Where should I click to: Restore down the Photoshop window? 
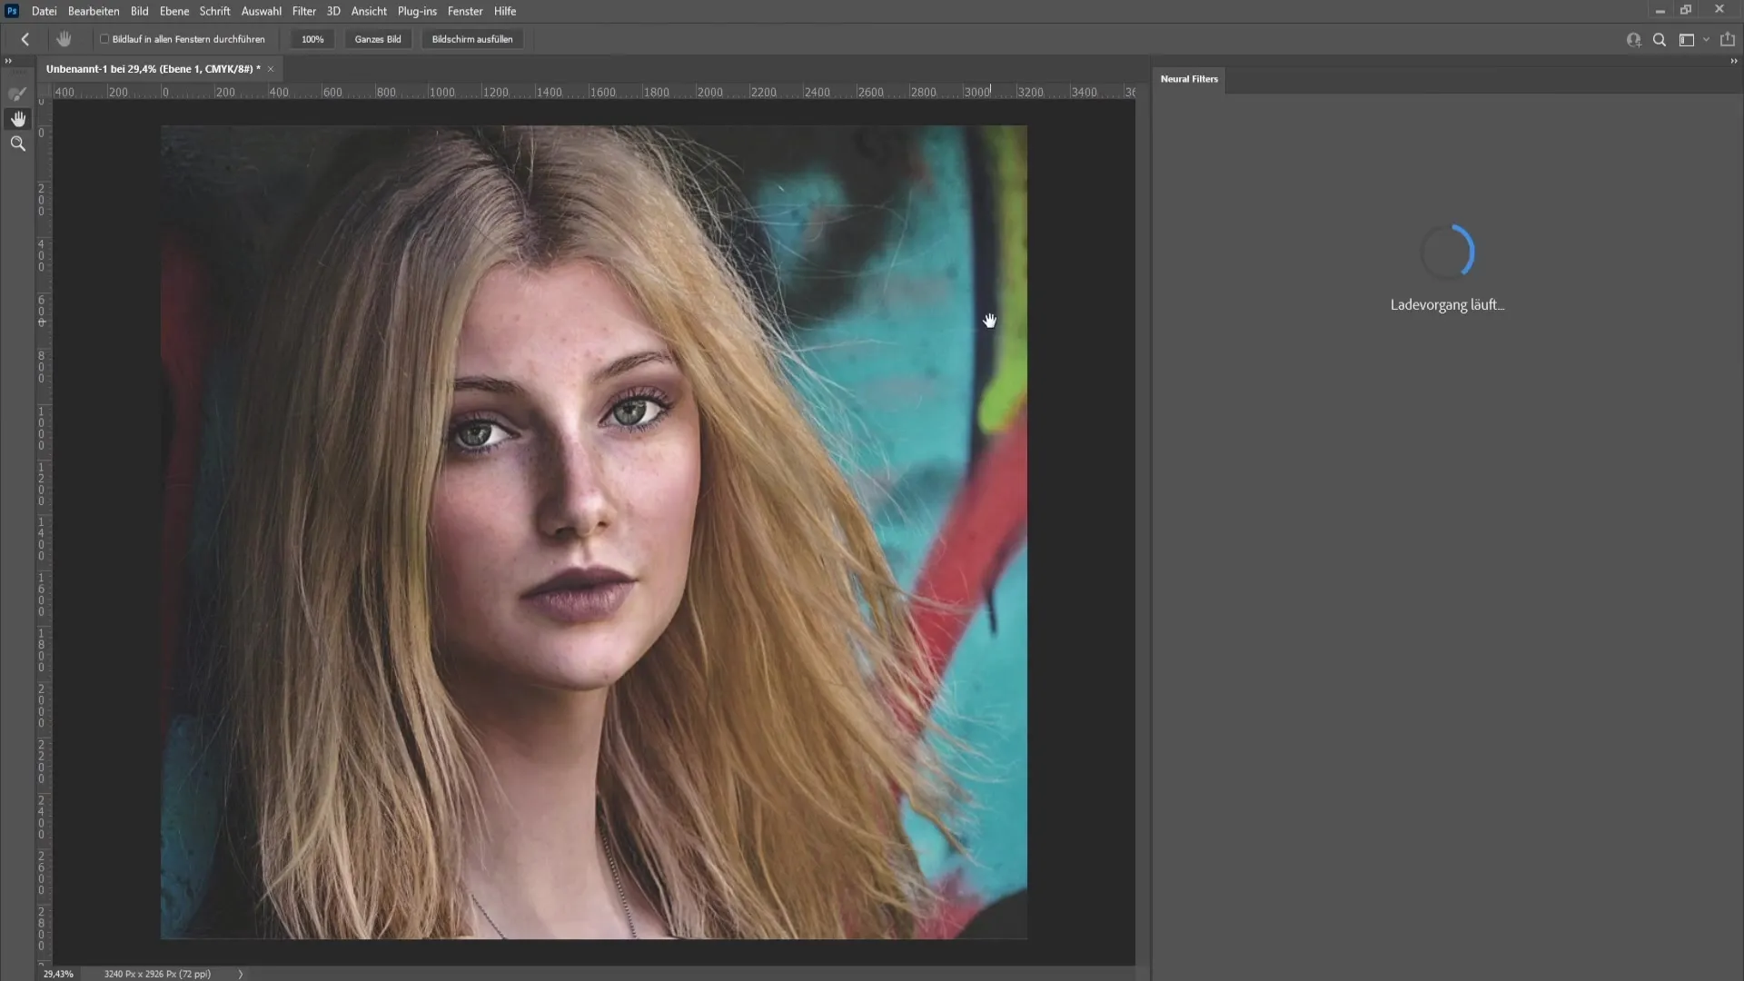pos(1687,10)
